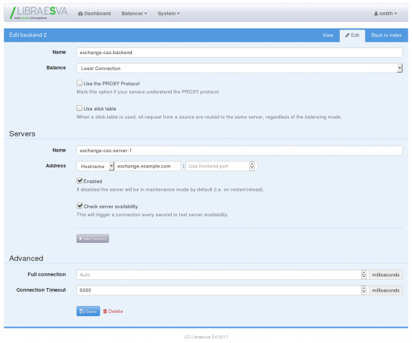Click the Libraesva logo
The image size is (412, 343).
pyautogui.click(x=36, y=14)
